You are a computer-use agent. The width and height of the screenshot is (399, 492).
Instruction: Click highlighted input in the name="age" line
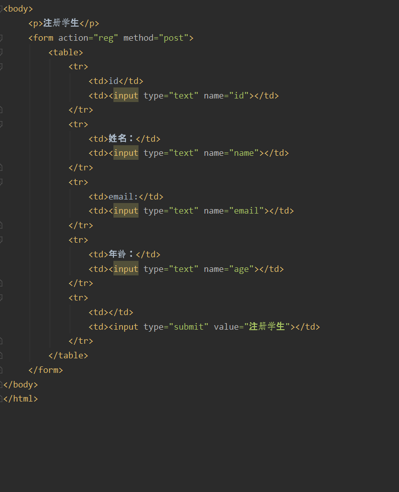pos(125,268)
